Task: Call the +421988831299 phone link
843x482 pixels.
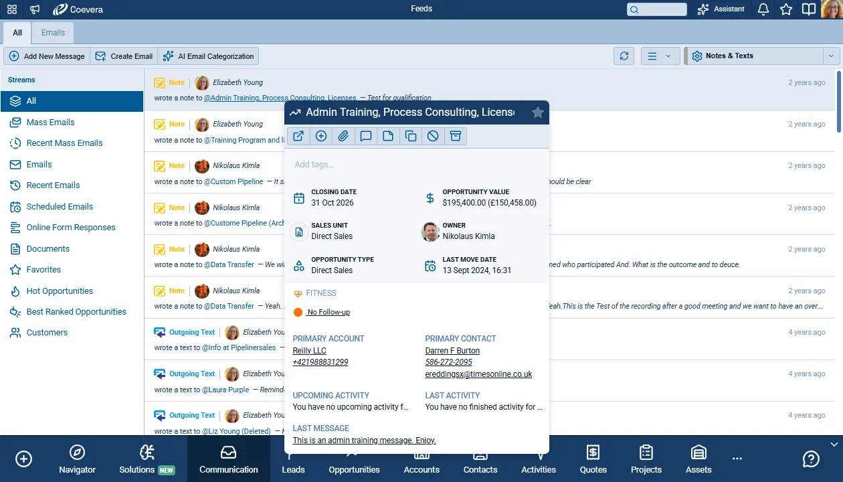Action: tap(320, 362)
